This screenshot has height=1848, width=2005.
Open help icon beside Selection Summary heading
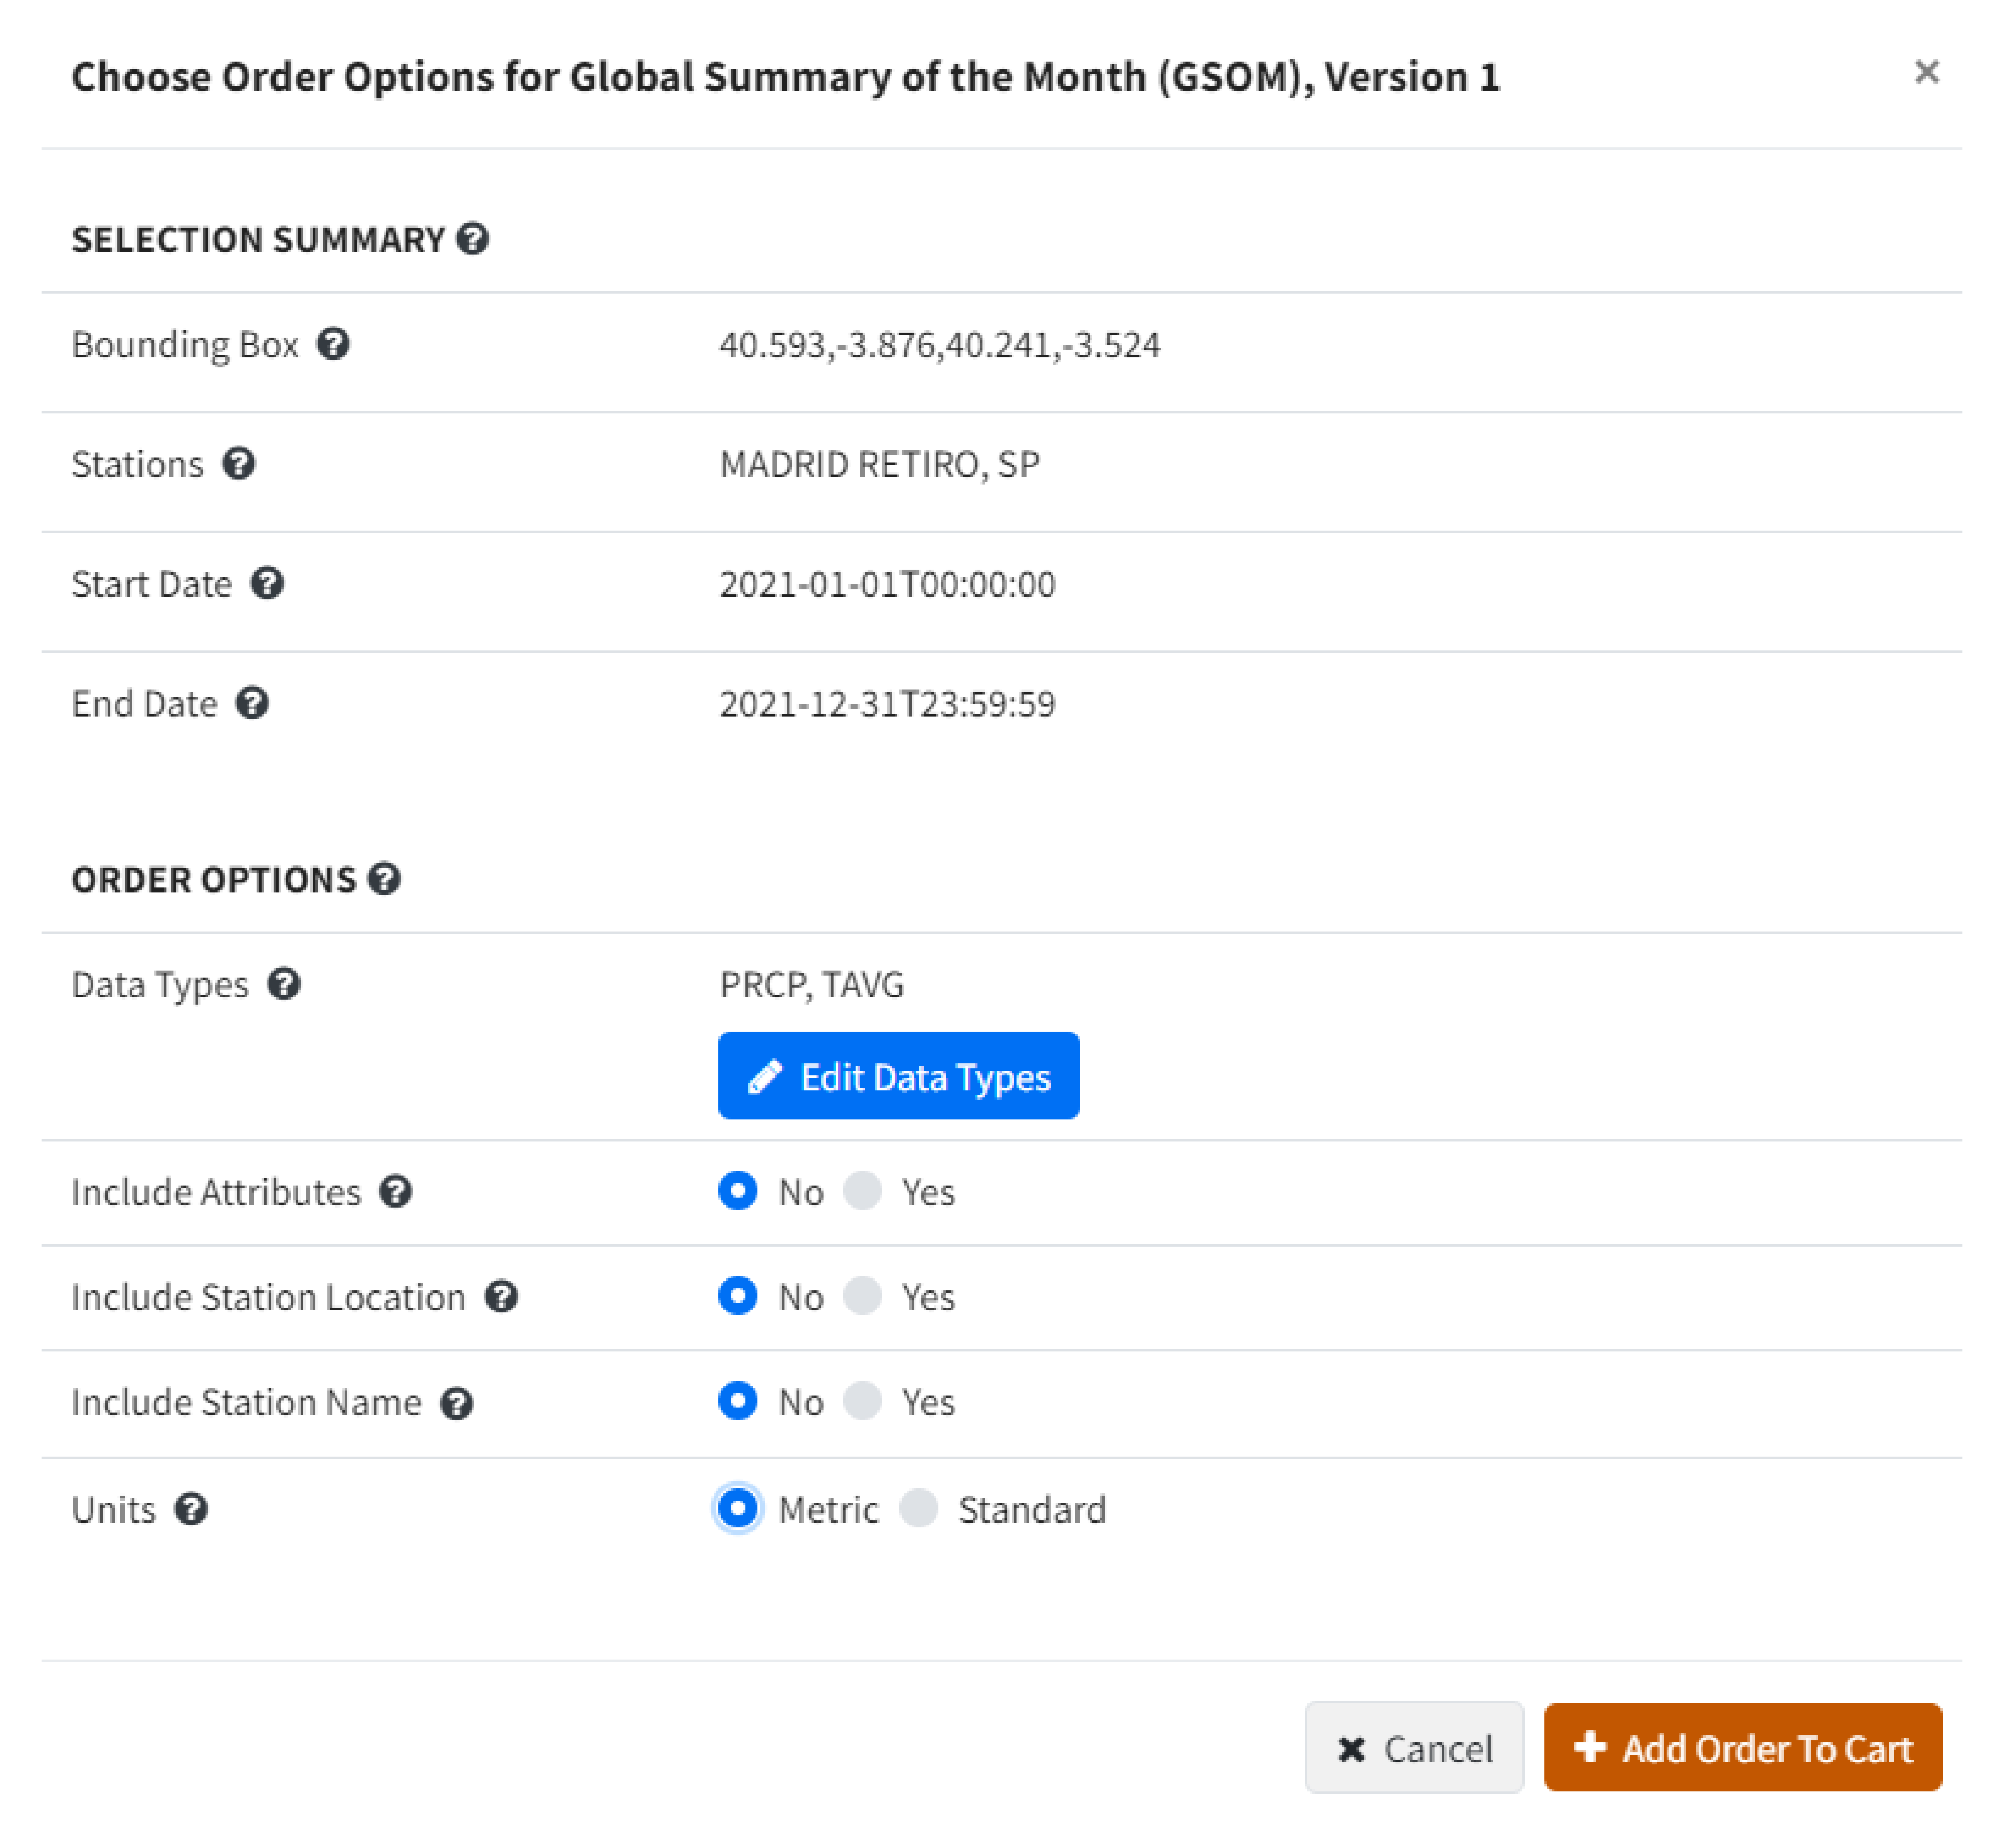pyautogui.click(x=472, y=239)
